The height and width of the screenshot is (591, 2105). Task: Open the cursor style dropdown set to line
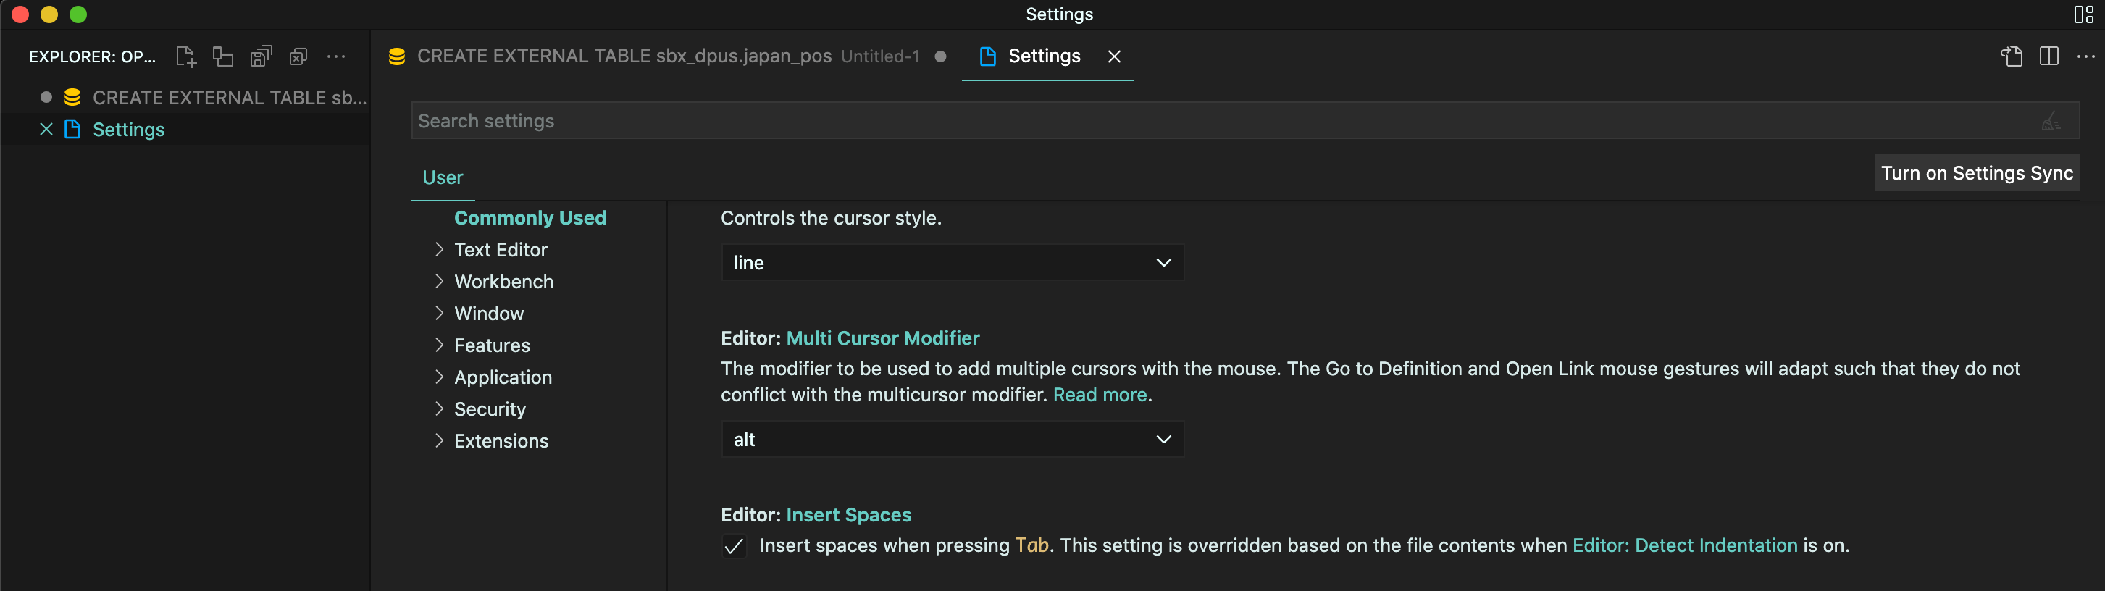tap(952, 262)
